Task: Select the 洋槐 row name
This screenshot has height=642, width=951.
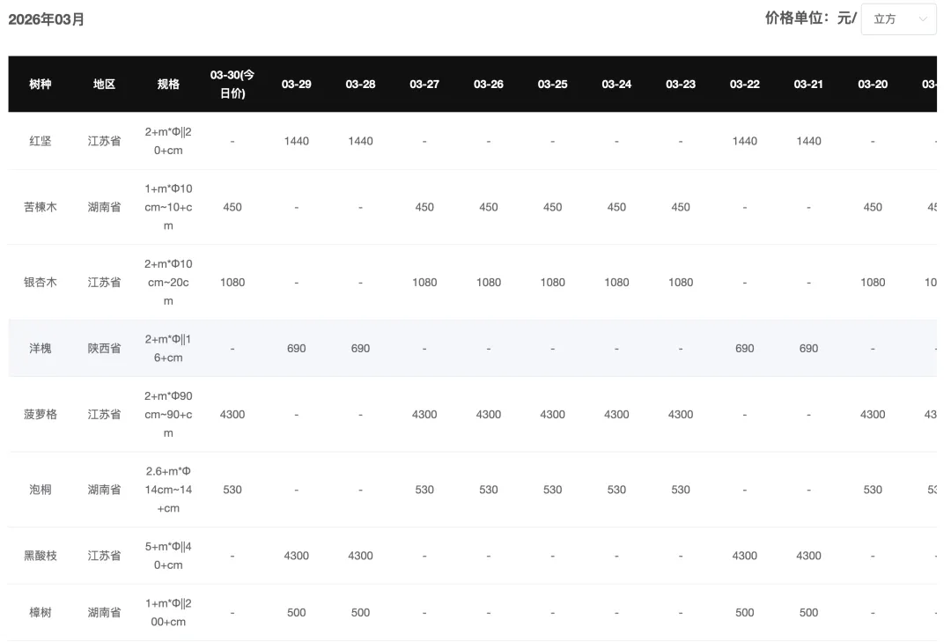Action: click(41, 348)
